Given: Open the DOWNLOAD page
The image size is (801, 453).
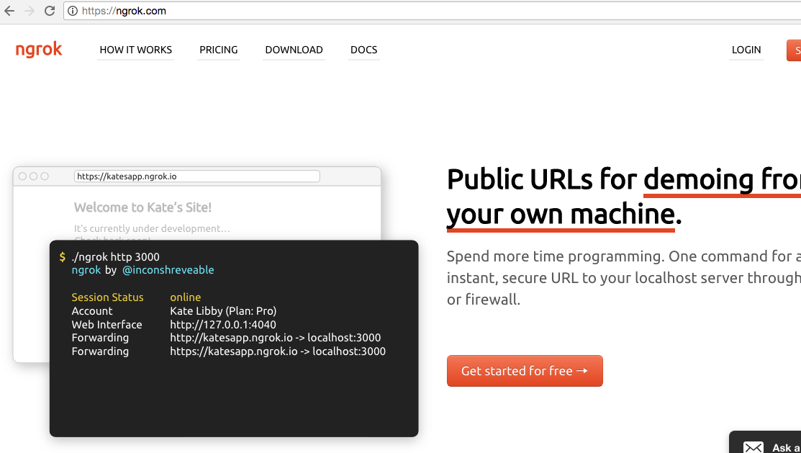Looking at the screenshot, I should click(294, 50).
